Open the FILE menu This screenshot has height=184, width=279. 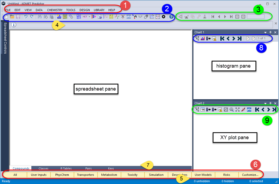[8, 10]
